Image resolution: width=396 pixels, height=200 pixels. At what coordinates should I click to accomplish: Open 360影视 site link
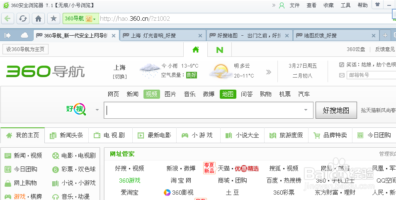[179, 193]
